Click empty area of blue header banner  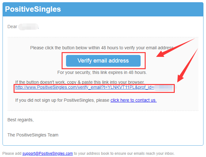pyautogui.click(x=131, y=9)
